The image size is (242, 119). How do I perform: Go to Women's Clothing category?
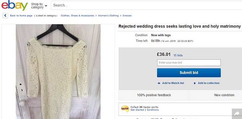[x=108, y=16]
